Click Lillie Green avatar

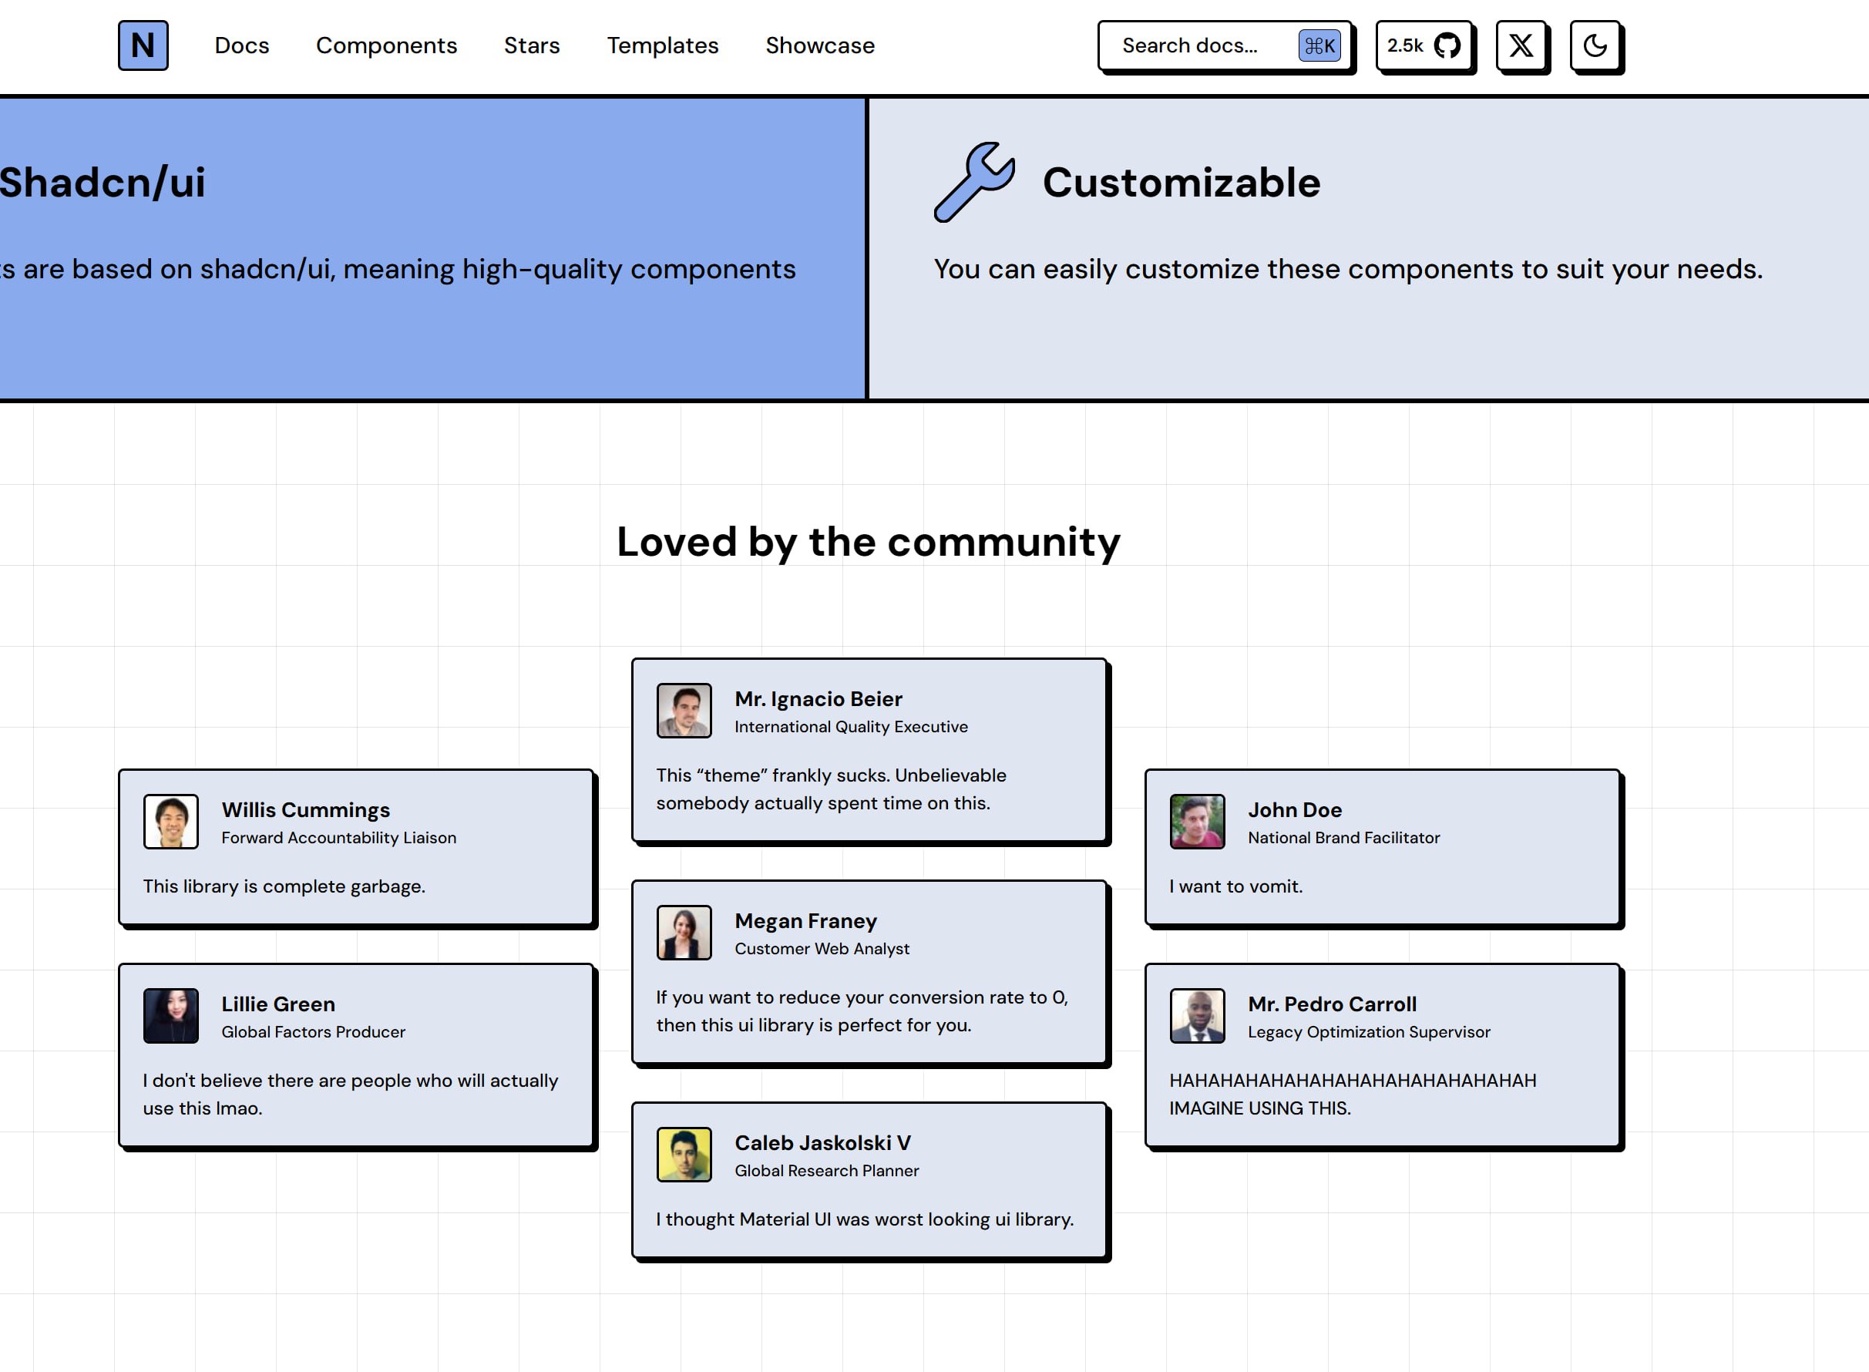click(x=171, y=1016)
